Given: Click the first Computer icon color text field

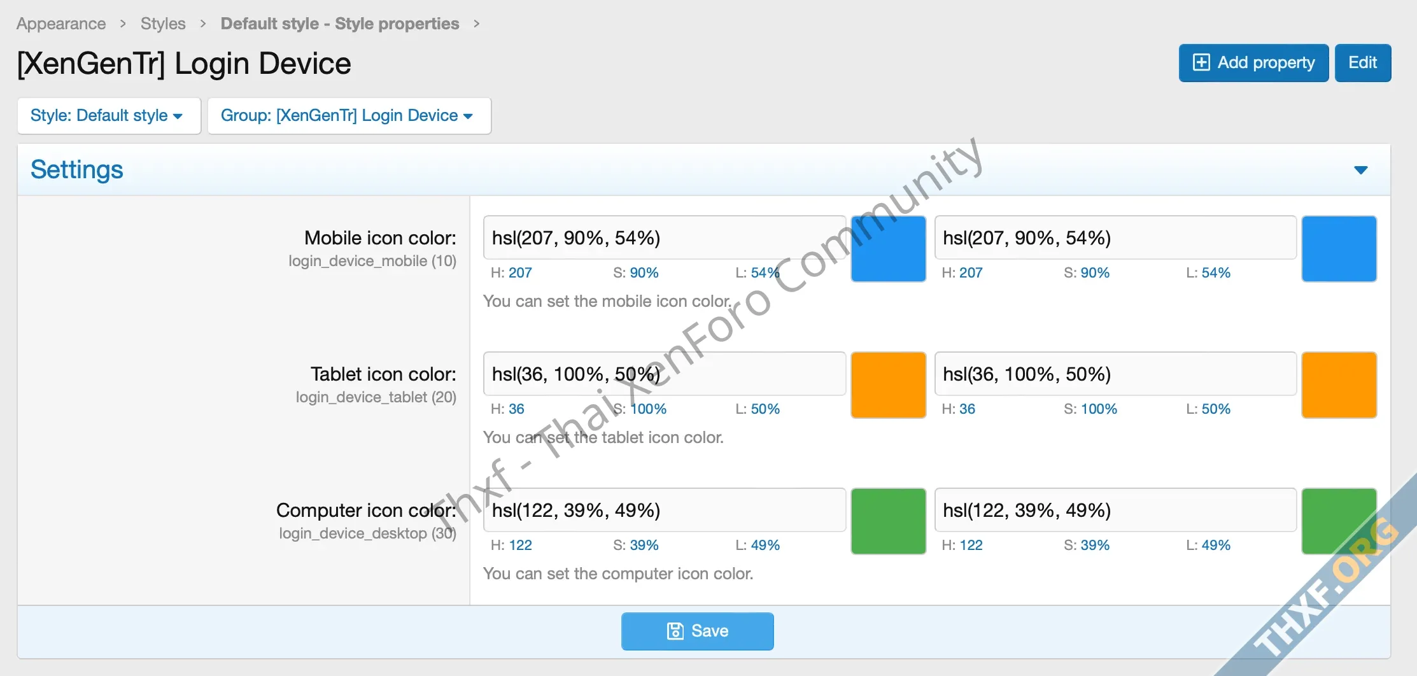Looking at the screenshot, I should (x=664, y=511).
